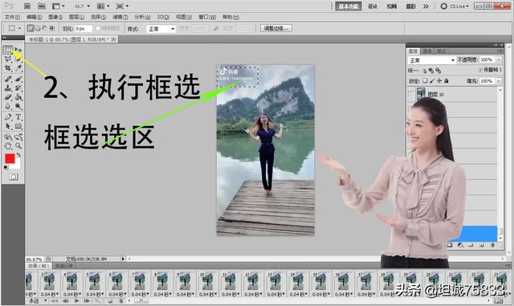Open the Select (选择) menu
This screenshot has height=306, width=514.
[x=98, y=17]
